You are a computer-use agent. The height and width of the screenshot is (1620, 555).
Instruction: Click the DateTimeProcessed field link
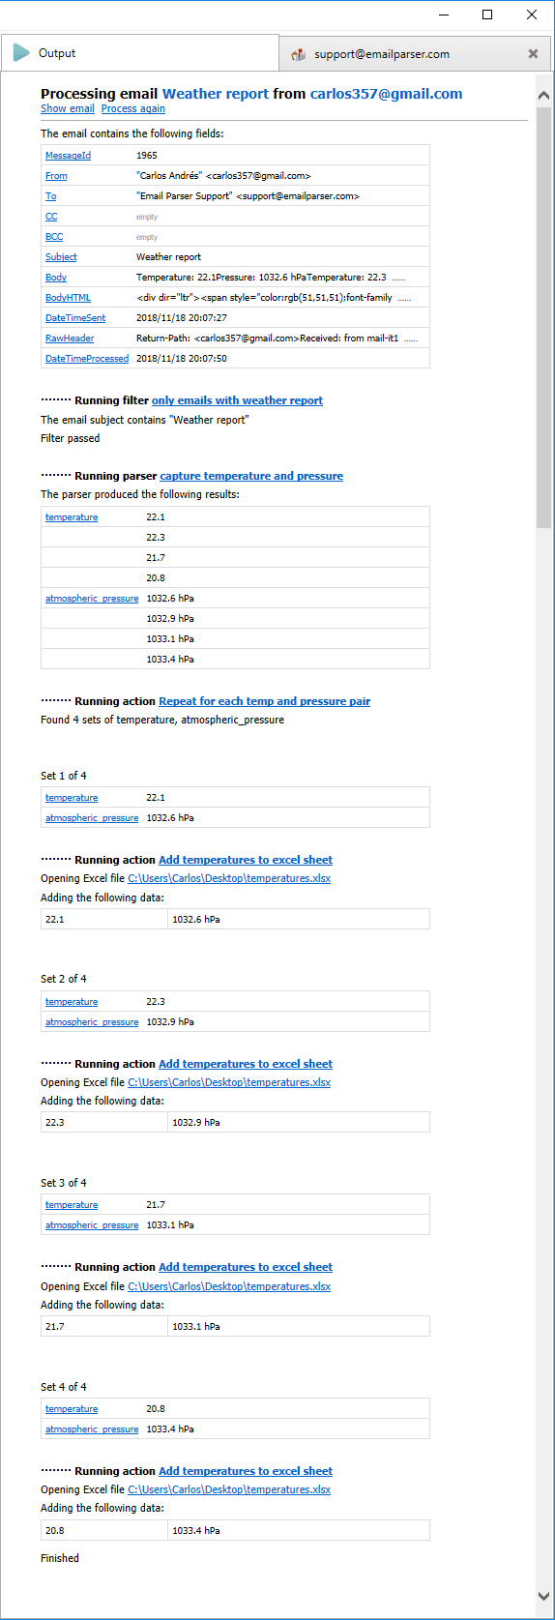tap(87, 359)
